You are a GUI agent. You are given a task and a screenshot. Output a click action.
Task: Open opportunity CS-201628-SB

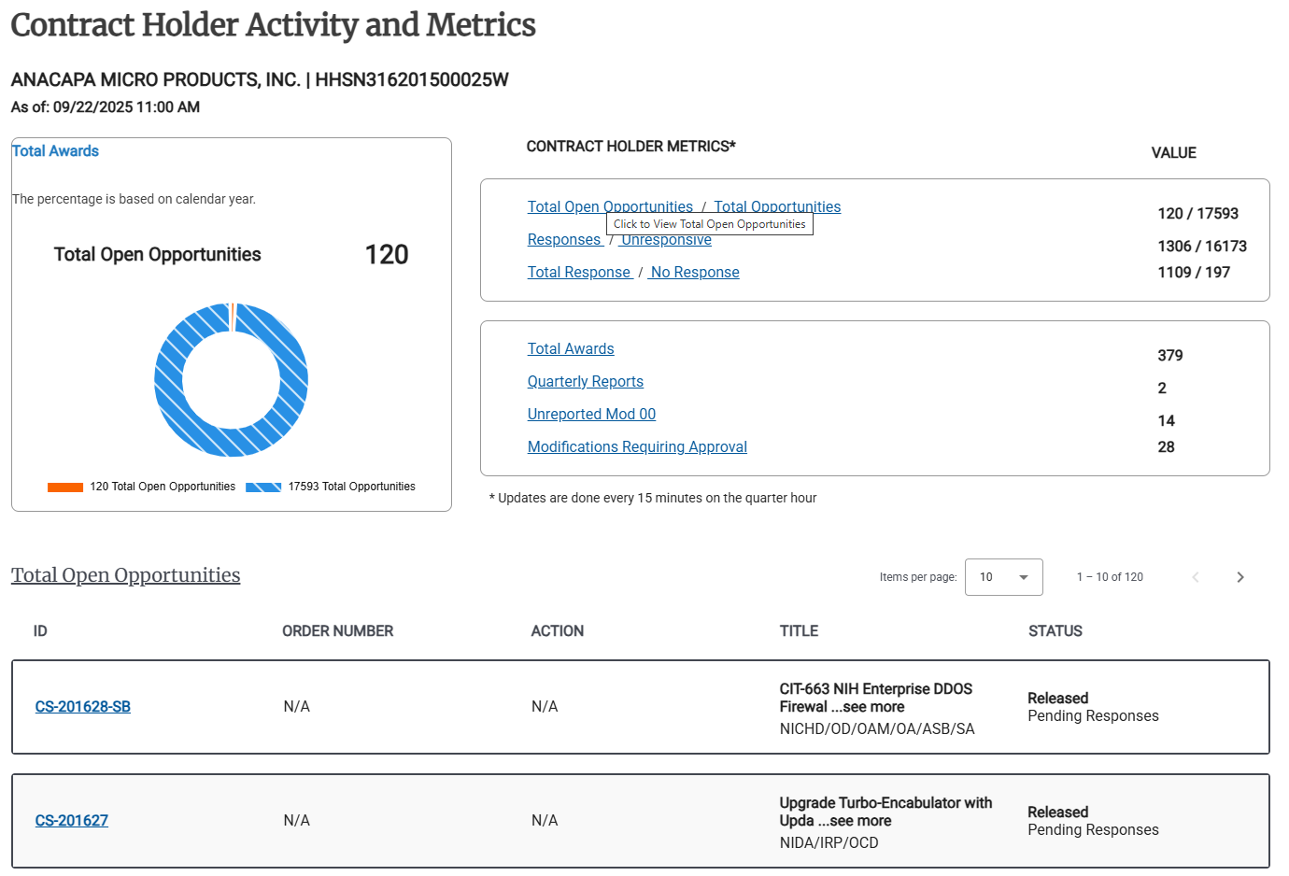(82, 707)
